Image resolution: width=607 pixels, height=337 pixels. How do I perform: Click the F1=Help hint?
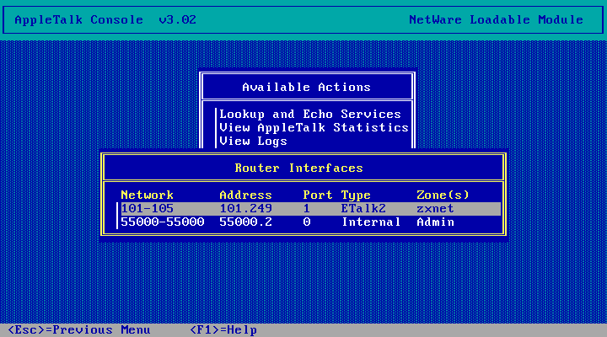[x=223, y=330]
